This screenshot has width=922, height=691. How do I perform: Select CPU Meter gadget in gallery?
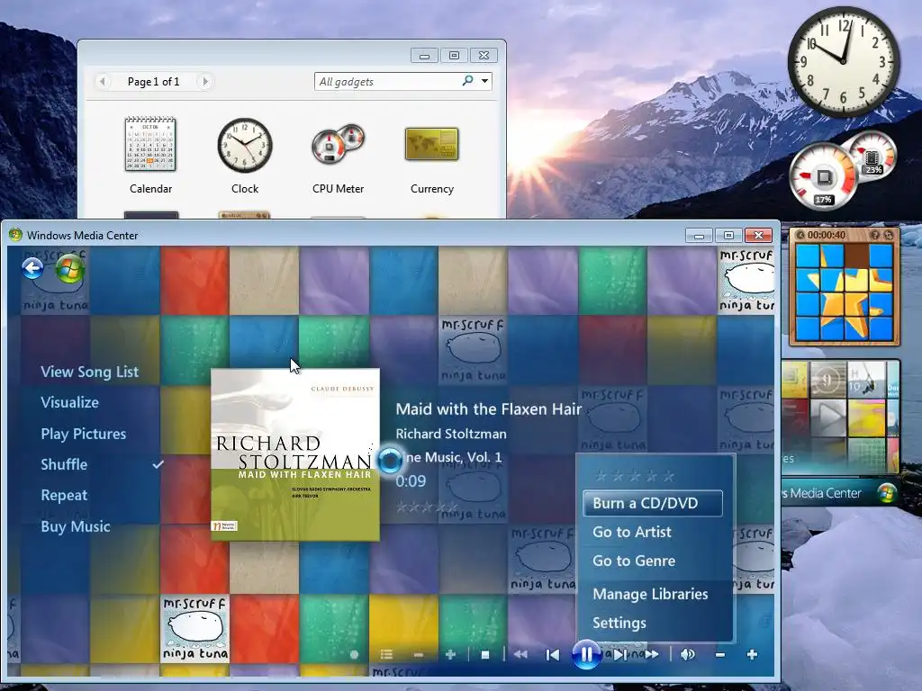[339, 158]
